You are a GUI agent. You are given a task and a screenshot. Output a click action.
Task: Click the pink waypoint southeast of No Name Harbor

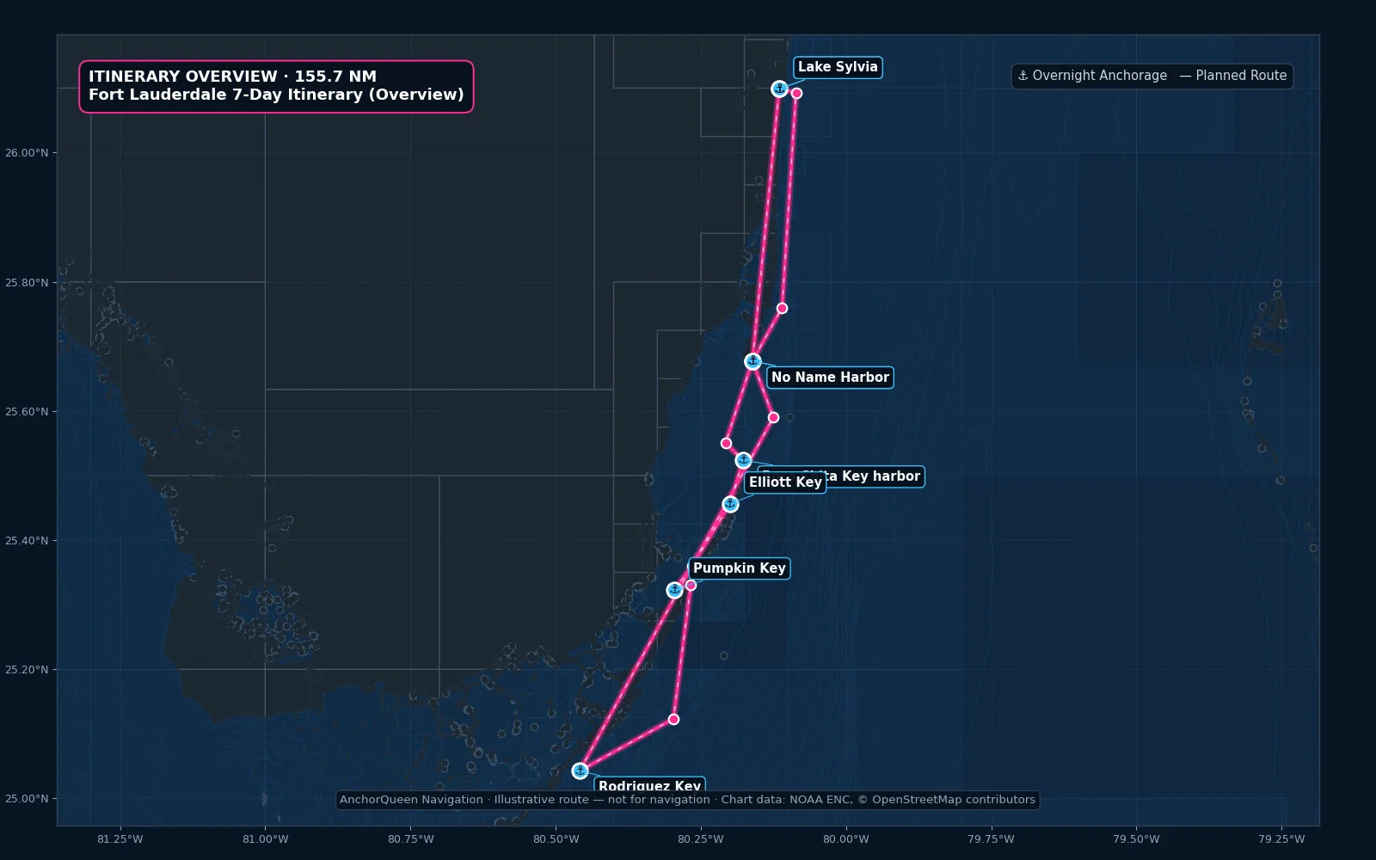click(x=773, y=417)
